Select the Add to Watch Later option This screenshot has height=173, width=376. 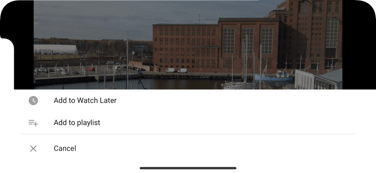pyautogui.click(x=188, y=101)
